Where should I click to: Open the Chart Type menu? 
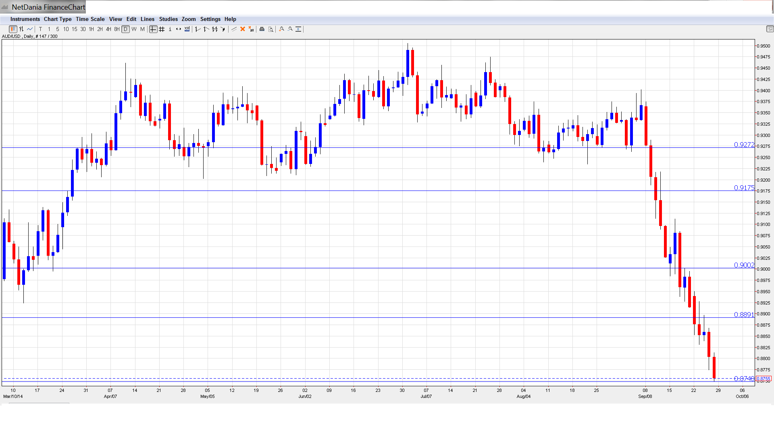pos(58,19)
